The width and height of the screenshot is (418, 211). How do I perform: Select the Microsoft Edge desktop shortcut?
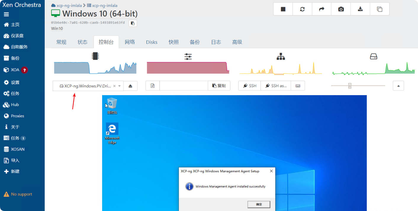112,134
